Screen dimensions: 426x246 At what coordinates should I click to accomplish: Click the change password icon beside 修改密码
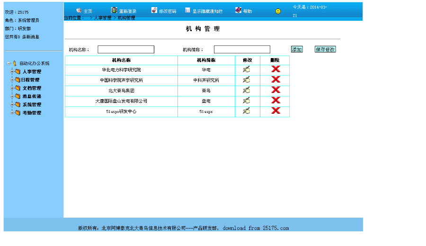click(154, 10)
